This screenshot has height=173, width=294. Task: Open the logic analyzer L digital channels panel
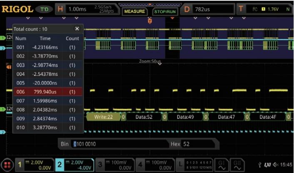click(194, 165)
